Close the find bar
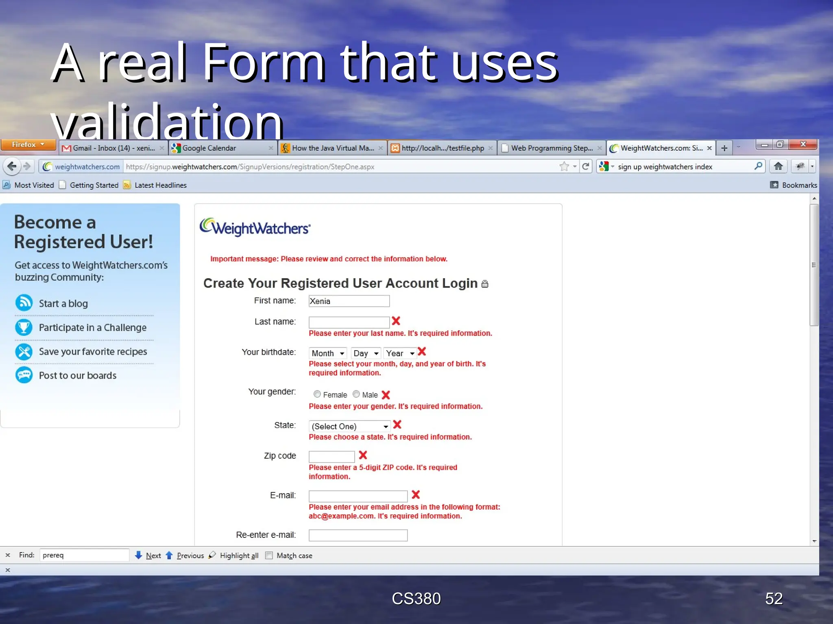The width and height of the screenshot is (833, 624). point(8,555)
